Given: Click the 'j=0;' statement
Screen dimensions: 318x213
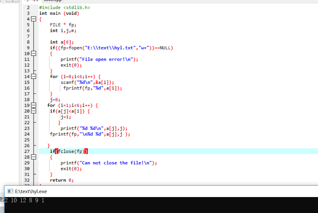Looking at the screenshot, I should tap(55, 99).
